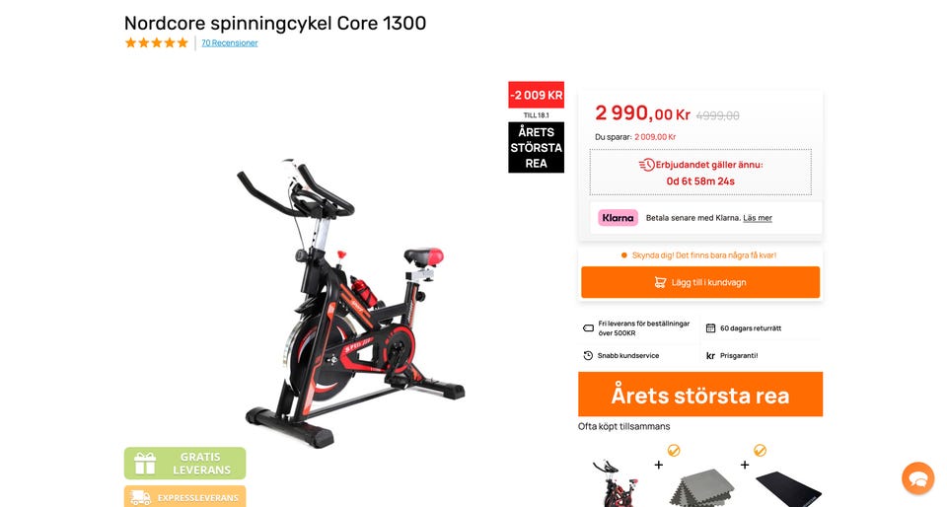947x507 pixels.
Task: Click the -2 009 KR discount badge
Action: pyautogui.click(x=537, y=95)
